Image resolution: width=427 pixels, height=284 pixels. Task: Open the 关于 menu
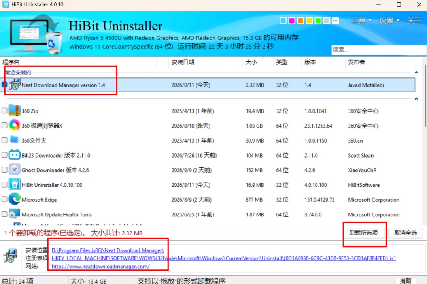pos(414,21)
